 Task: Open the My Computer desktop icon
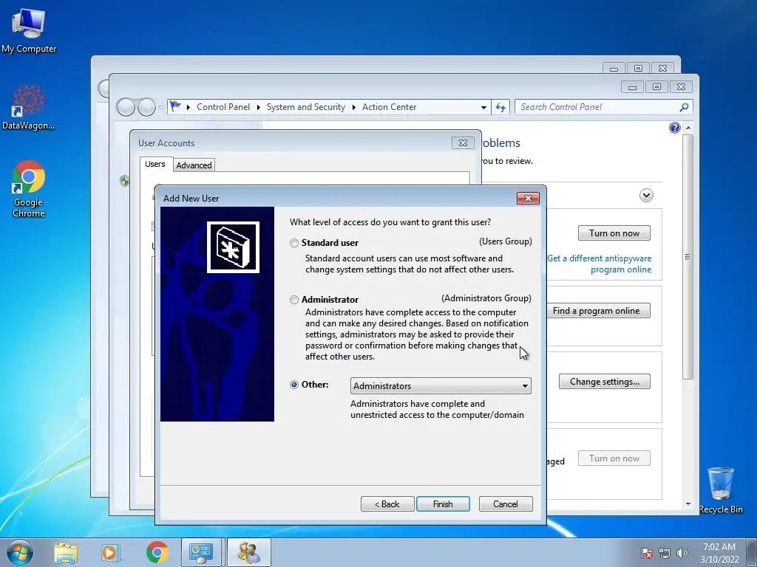pos(29,30)
